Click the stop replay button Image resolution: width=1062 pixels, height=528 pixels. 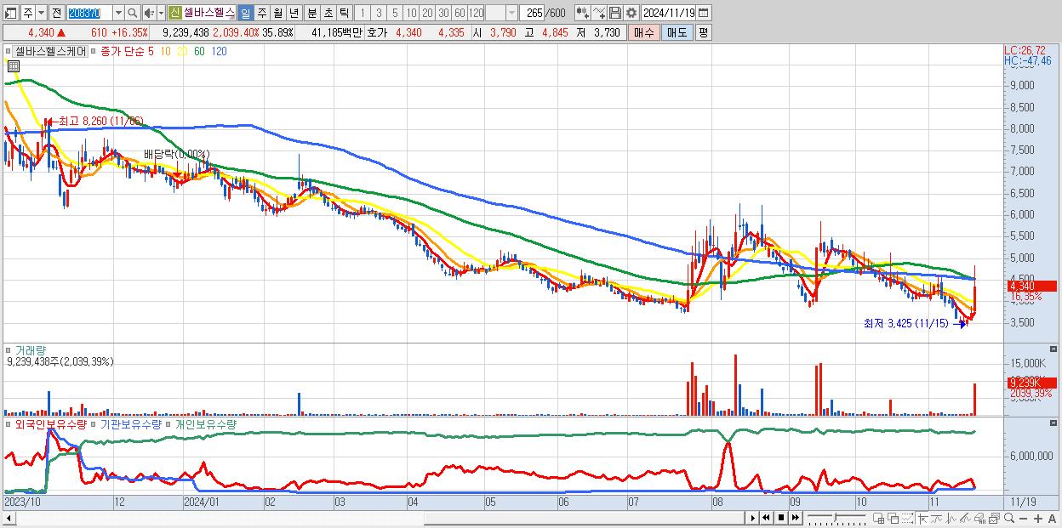click(x=780, y=518)
